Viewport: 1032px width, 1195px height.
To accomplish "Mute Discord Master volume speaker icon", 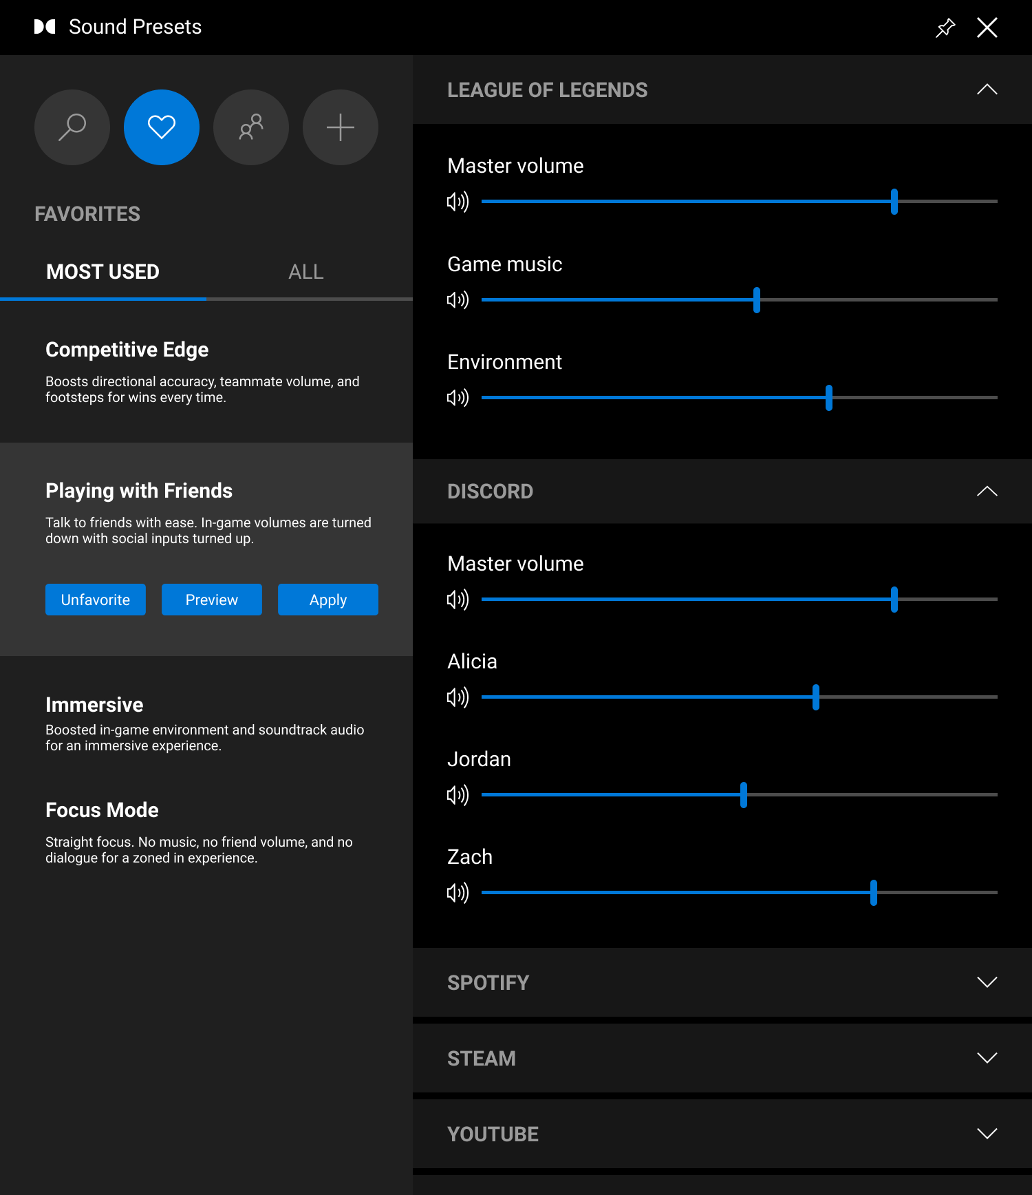I will 458,600.
